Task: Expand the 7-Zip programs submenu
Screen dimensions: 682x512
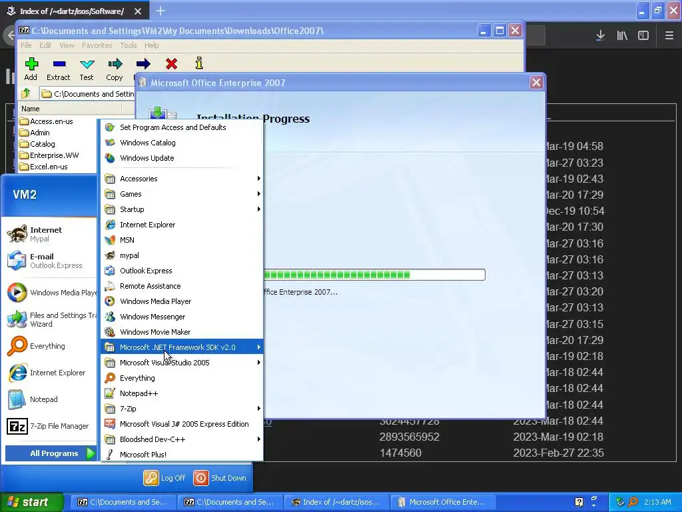Action: 182,409
